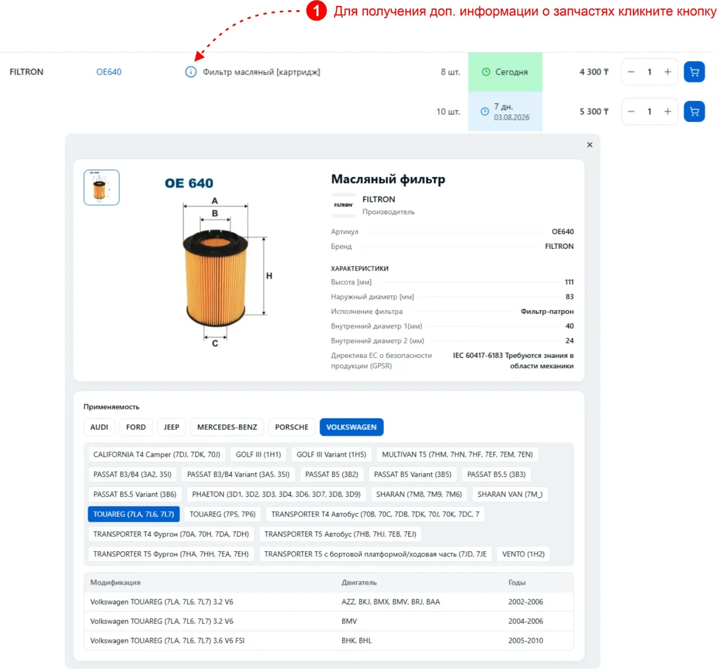This screenshot has height=669, width=717.
Task: Choose TRANSPORTER T4 Фургон model
Action: (171, 534)
